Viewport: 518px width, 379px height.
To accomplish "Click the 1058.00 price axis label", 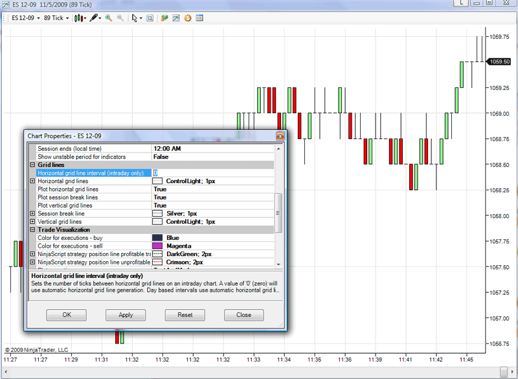I will 499,216.
